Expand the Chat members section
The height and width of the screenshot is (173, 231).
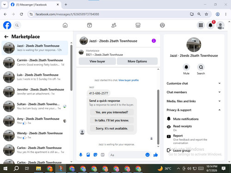click(x=194, y=92)
